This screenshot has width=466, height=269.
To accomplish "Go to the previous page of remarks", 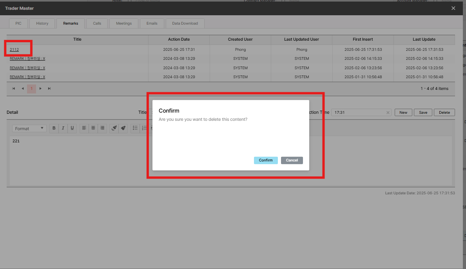I will tap(23, 88).
